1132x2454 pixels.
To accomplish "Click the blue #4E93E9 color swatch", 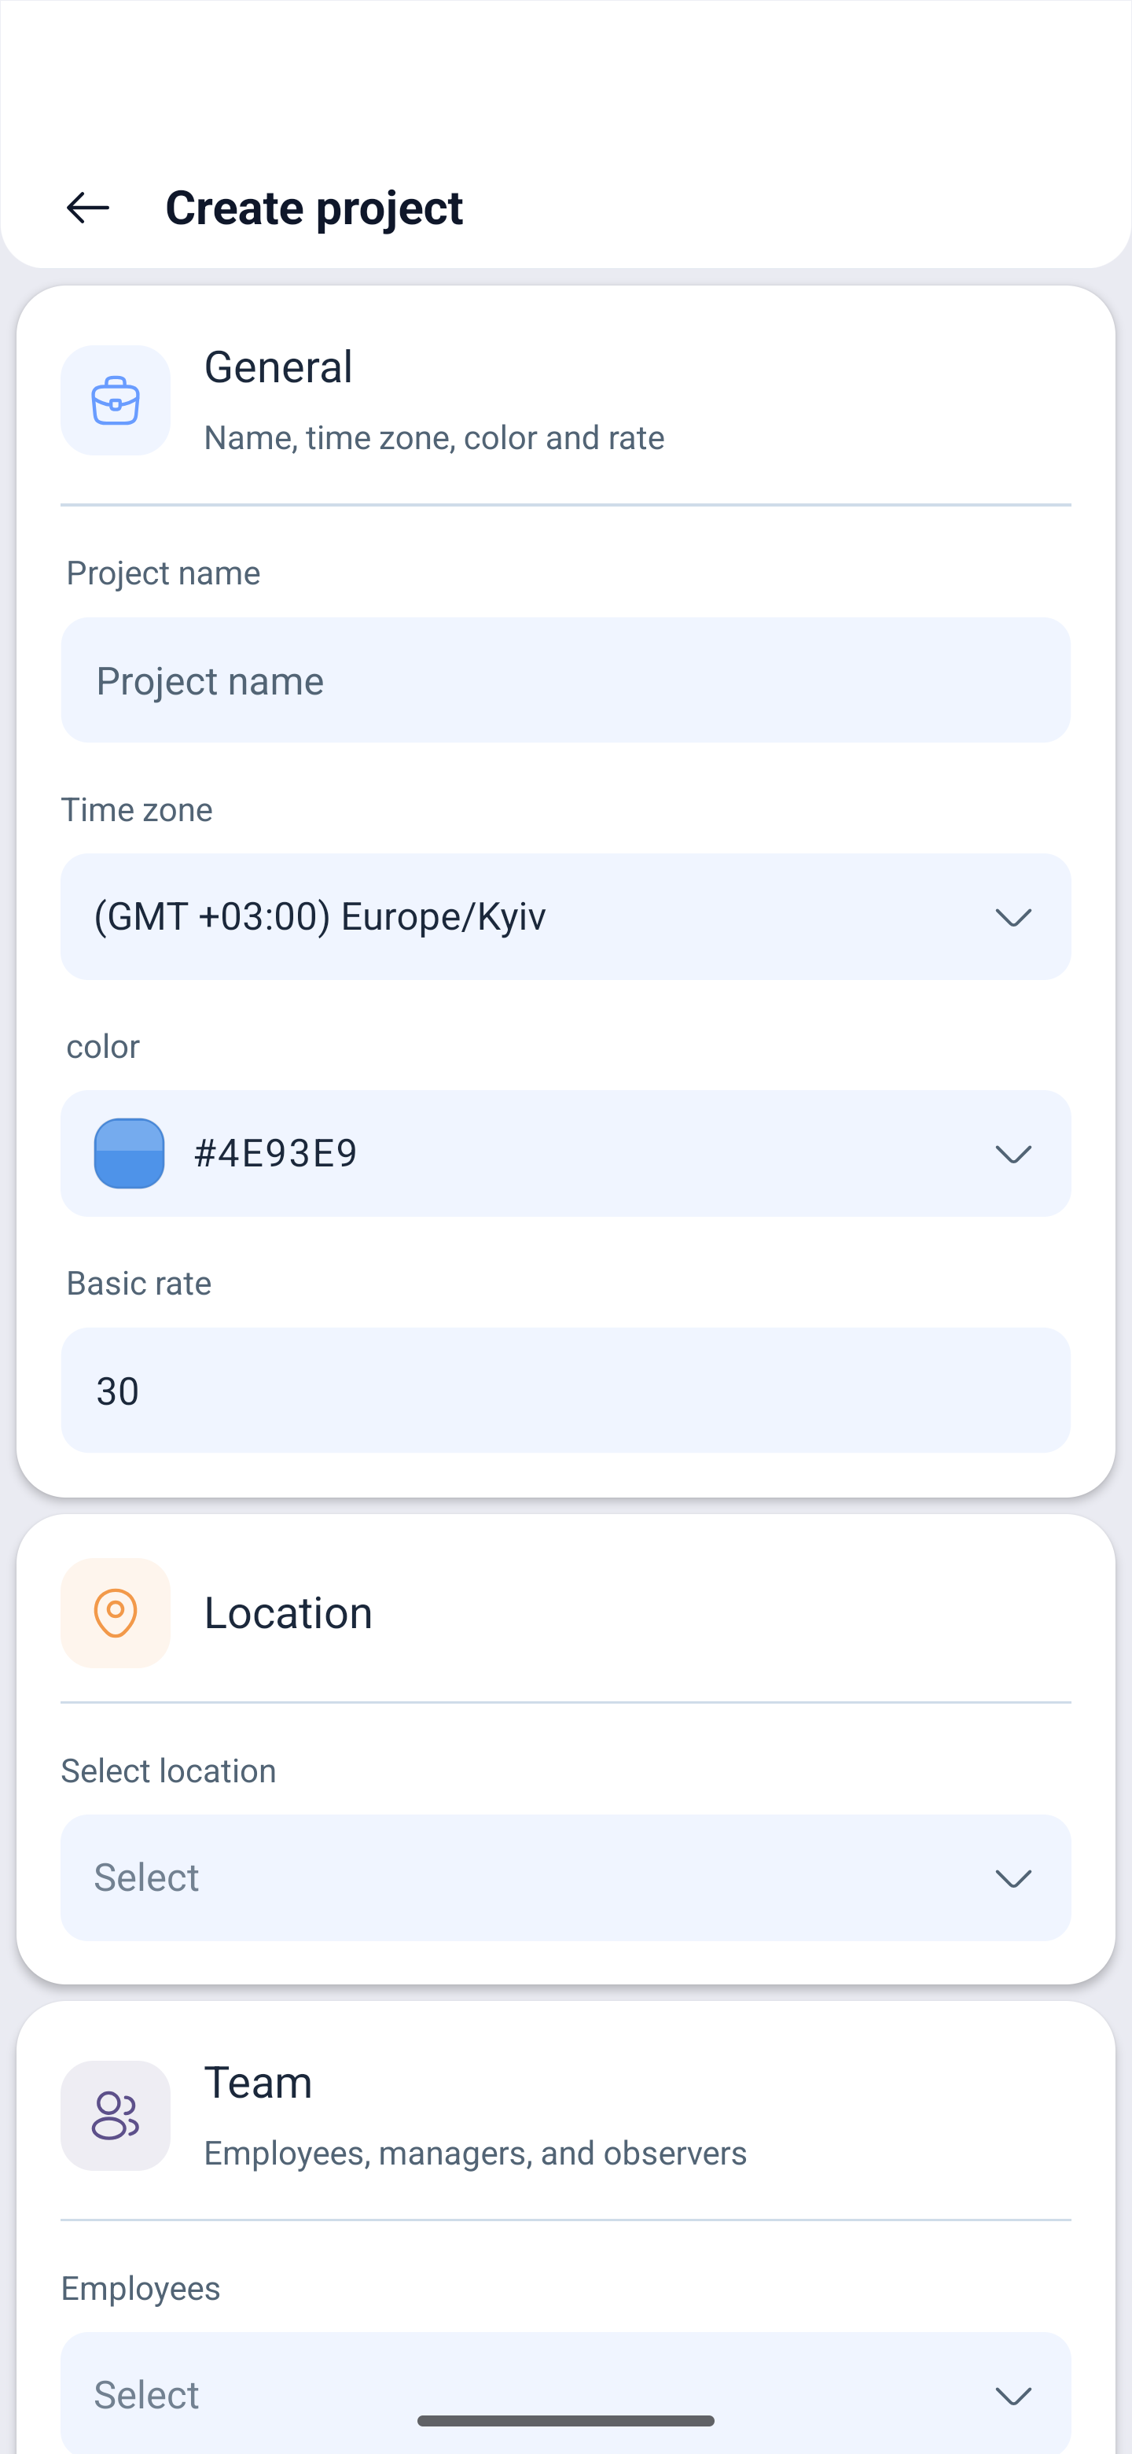I will tap(130, 1154).
